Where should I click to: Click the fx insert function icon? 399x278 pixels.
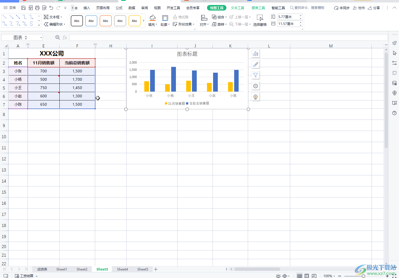65,37
